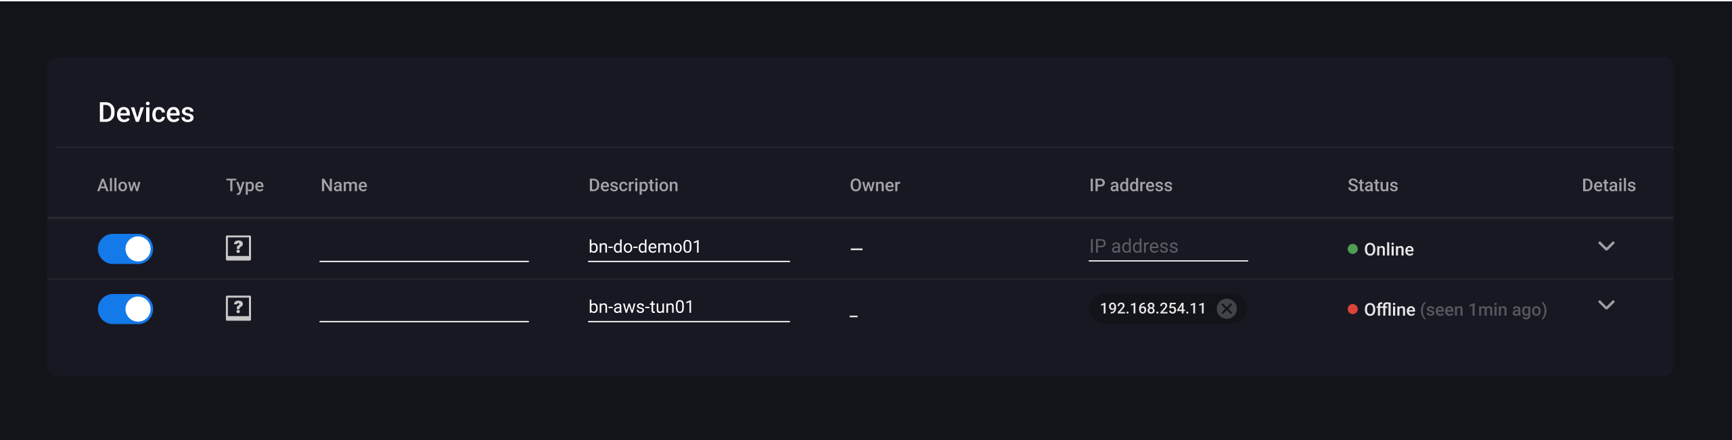Click the unknown device type icon for bn-aws-tun01

click(x=238, y=308)
